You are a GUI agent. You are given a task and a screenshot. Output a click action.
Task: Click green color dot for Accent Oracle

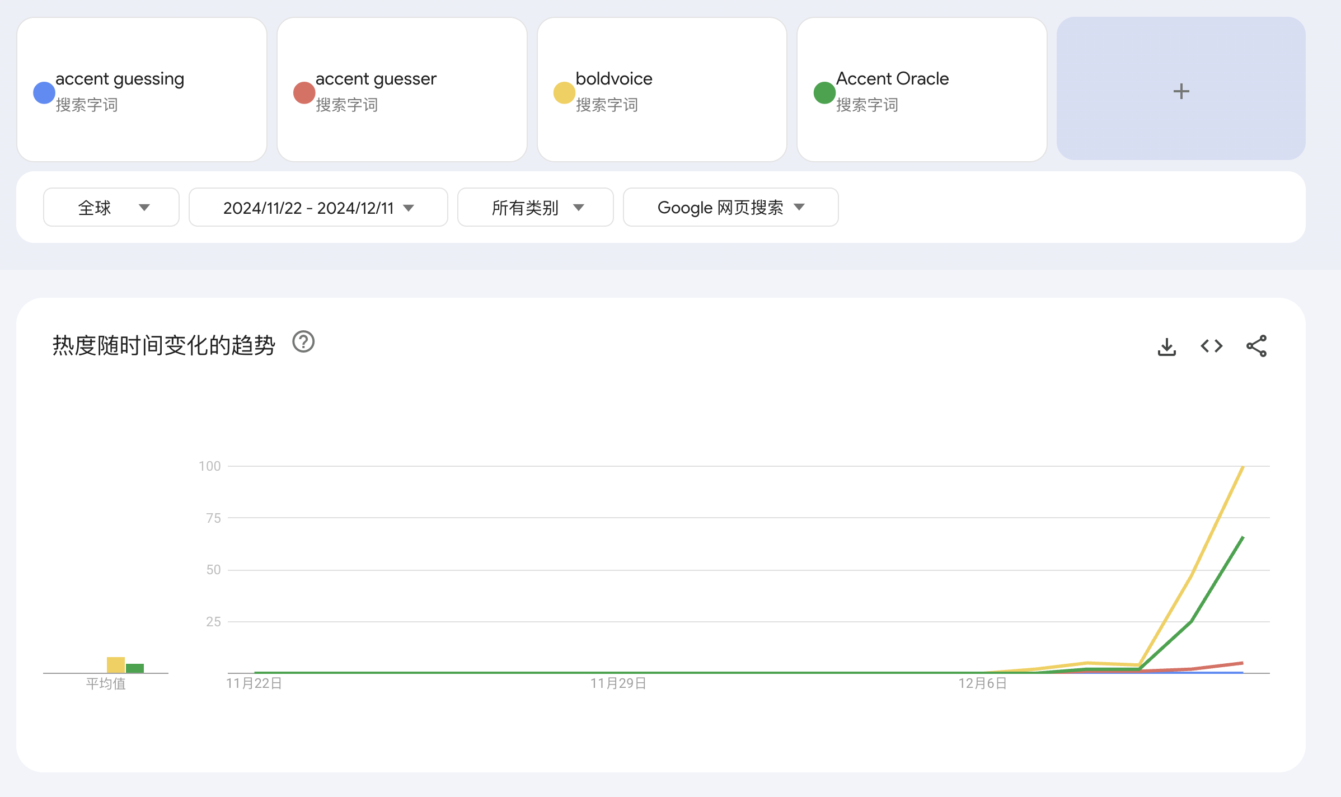824,93
